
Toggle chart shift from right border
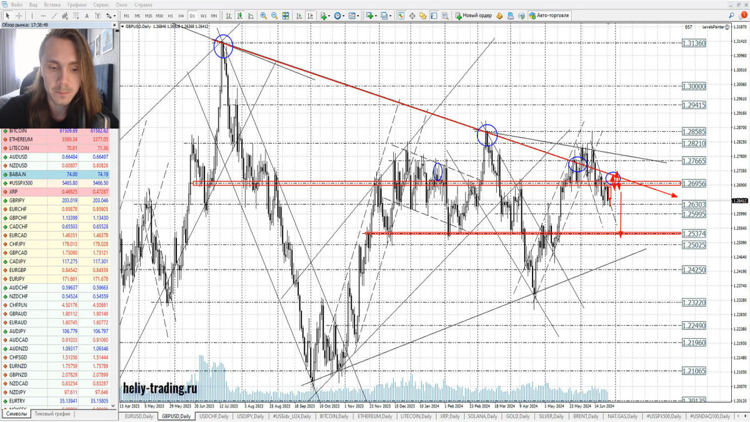pyautogui.click(x=311, y=15)
